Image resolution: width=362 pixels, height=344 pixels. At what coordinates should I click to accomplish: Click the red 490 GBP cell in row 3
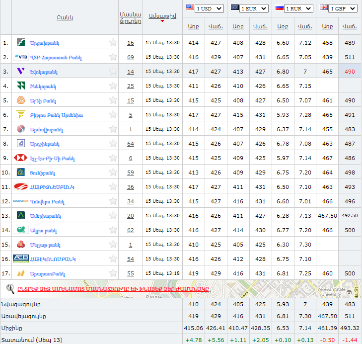click(x=350, y=72)
